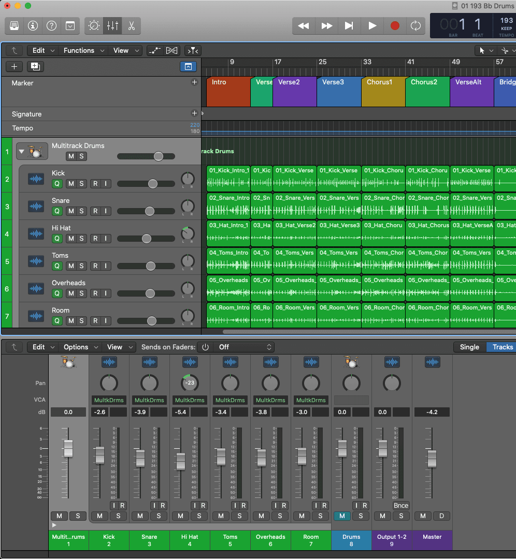Image resolution: width=516 pixels, height=559 pixels.
Task: Collapse the Multitrack Drums track stack
Action: click(x=21, y=152)
